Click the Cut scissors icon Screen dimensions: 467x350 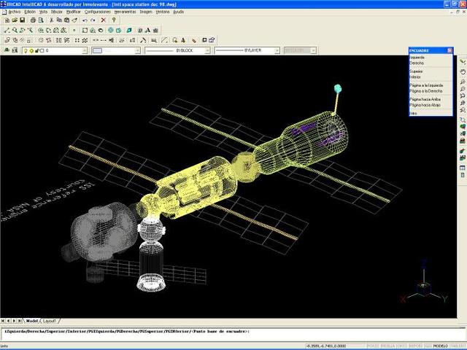tap(52, 20)
